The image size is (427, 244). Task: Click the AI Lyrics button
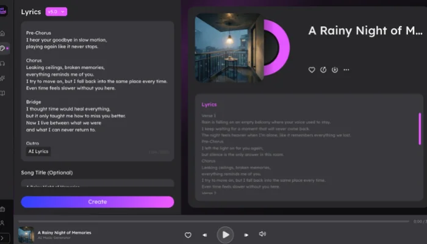coord(38,151)
